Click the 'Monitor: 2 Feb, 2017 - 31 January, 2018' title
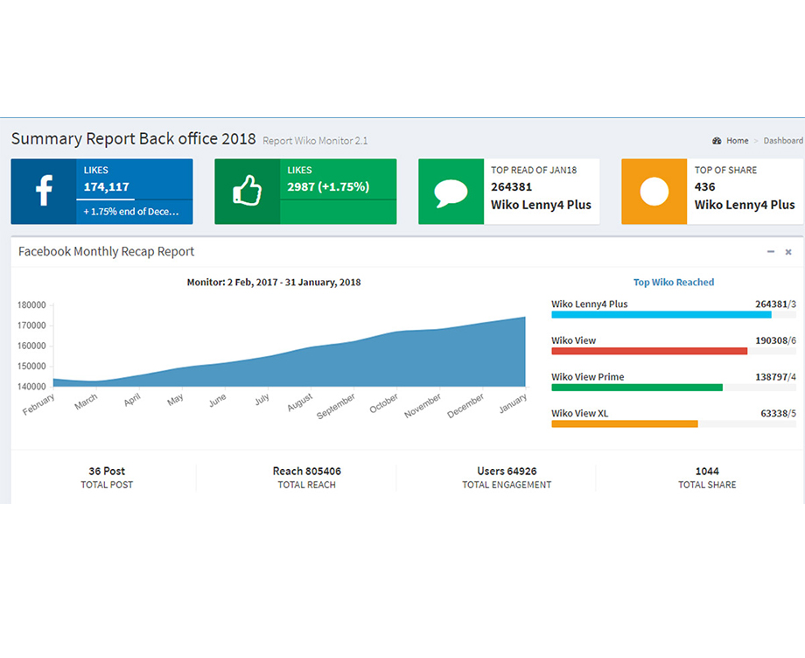This screenshot has height=658, width=805. point(274,283)
